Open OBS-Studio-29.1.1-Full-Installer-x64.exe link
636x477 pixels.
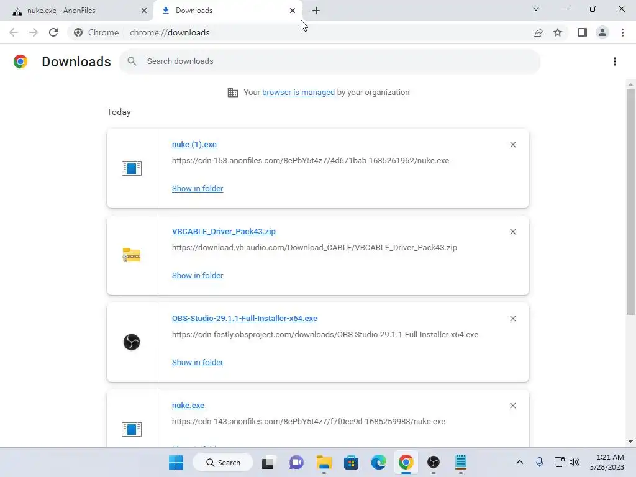point(245,319)
